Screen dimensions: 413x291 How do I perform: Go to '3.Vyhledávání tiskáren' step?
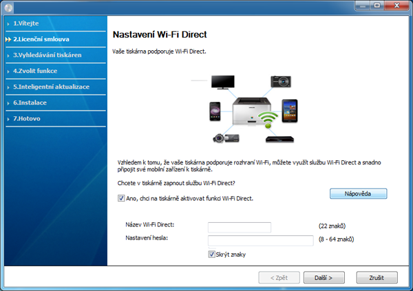tap(47, 55)
